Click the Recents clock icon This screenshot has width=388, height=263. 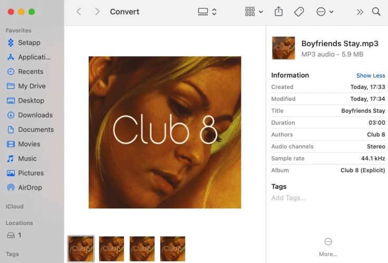pos(11,72)
